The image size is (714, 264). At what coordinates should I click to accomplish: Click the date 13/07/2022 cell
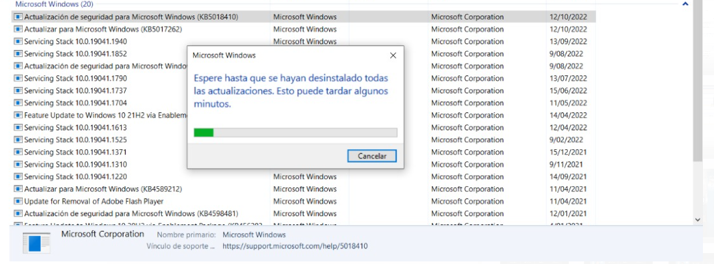tap(568, 78)
